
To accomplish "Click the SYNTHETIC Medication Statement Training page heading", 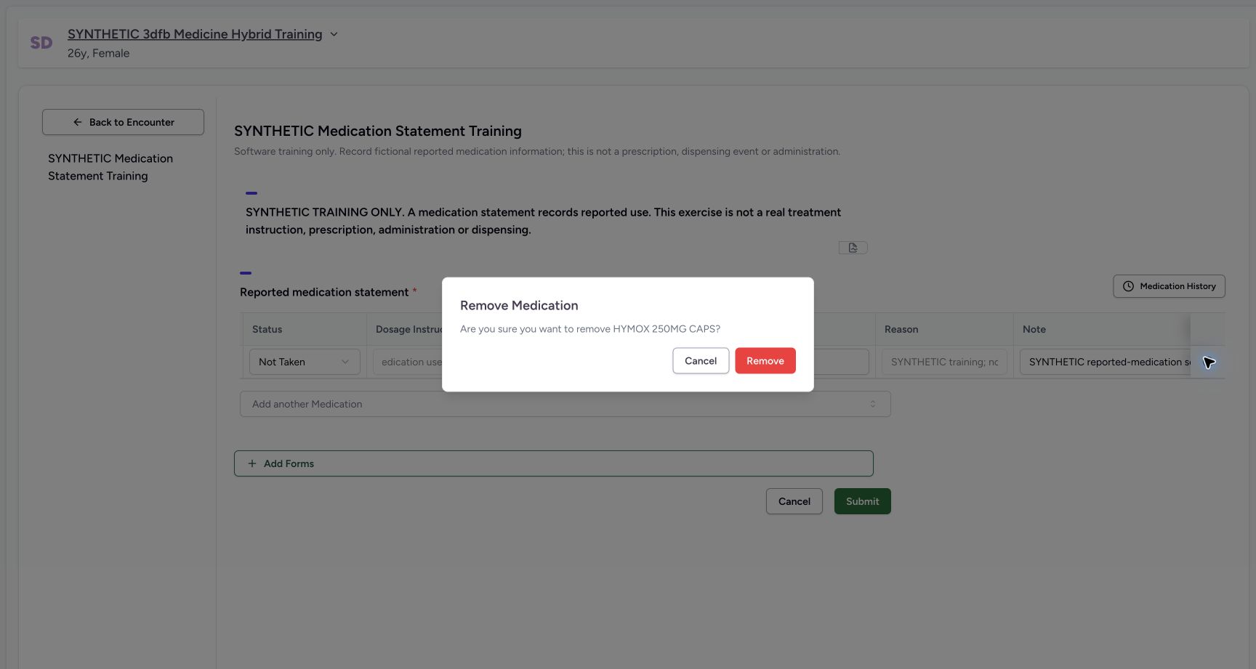I will coord(378,131).
